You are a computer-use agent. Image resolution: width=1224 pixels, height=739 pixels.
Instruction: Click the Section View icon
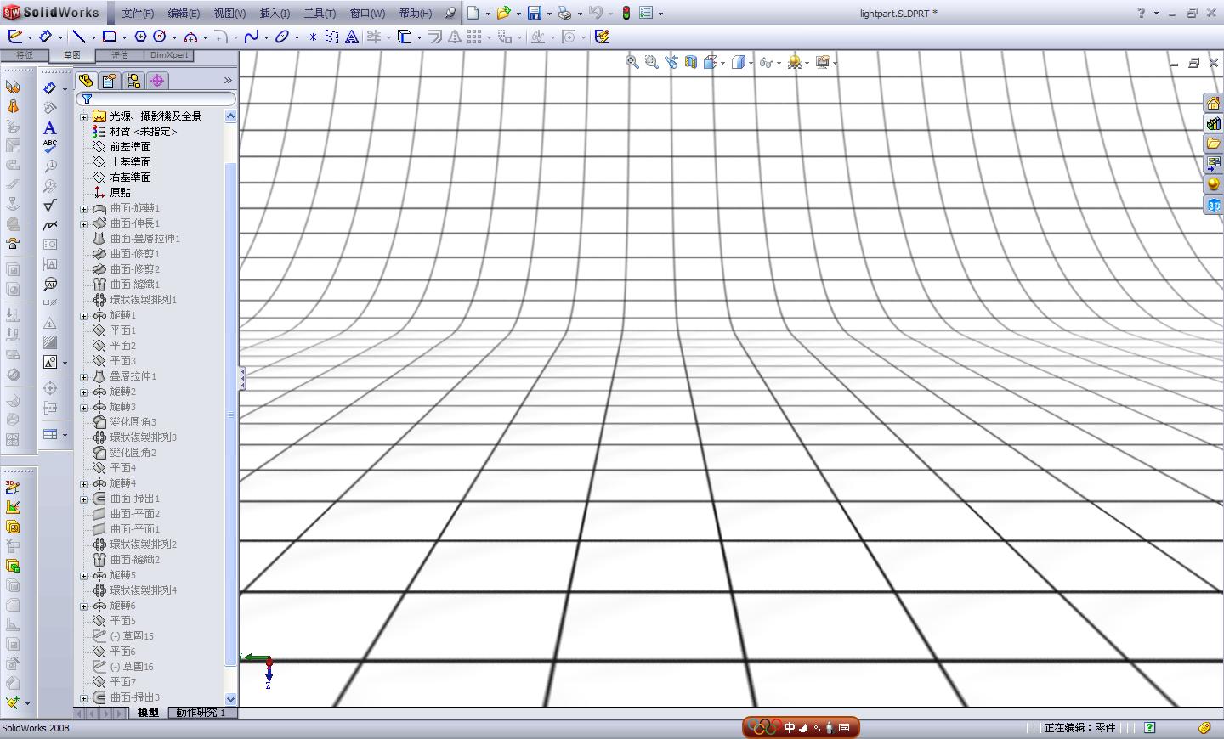click(x=691, y=62)
